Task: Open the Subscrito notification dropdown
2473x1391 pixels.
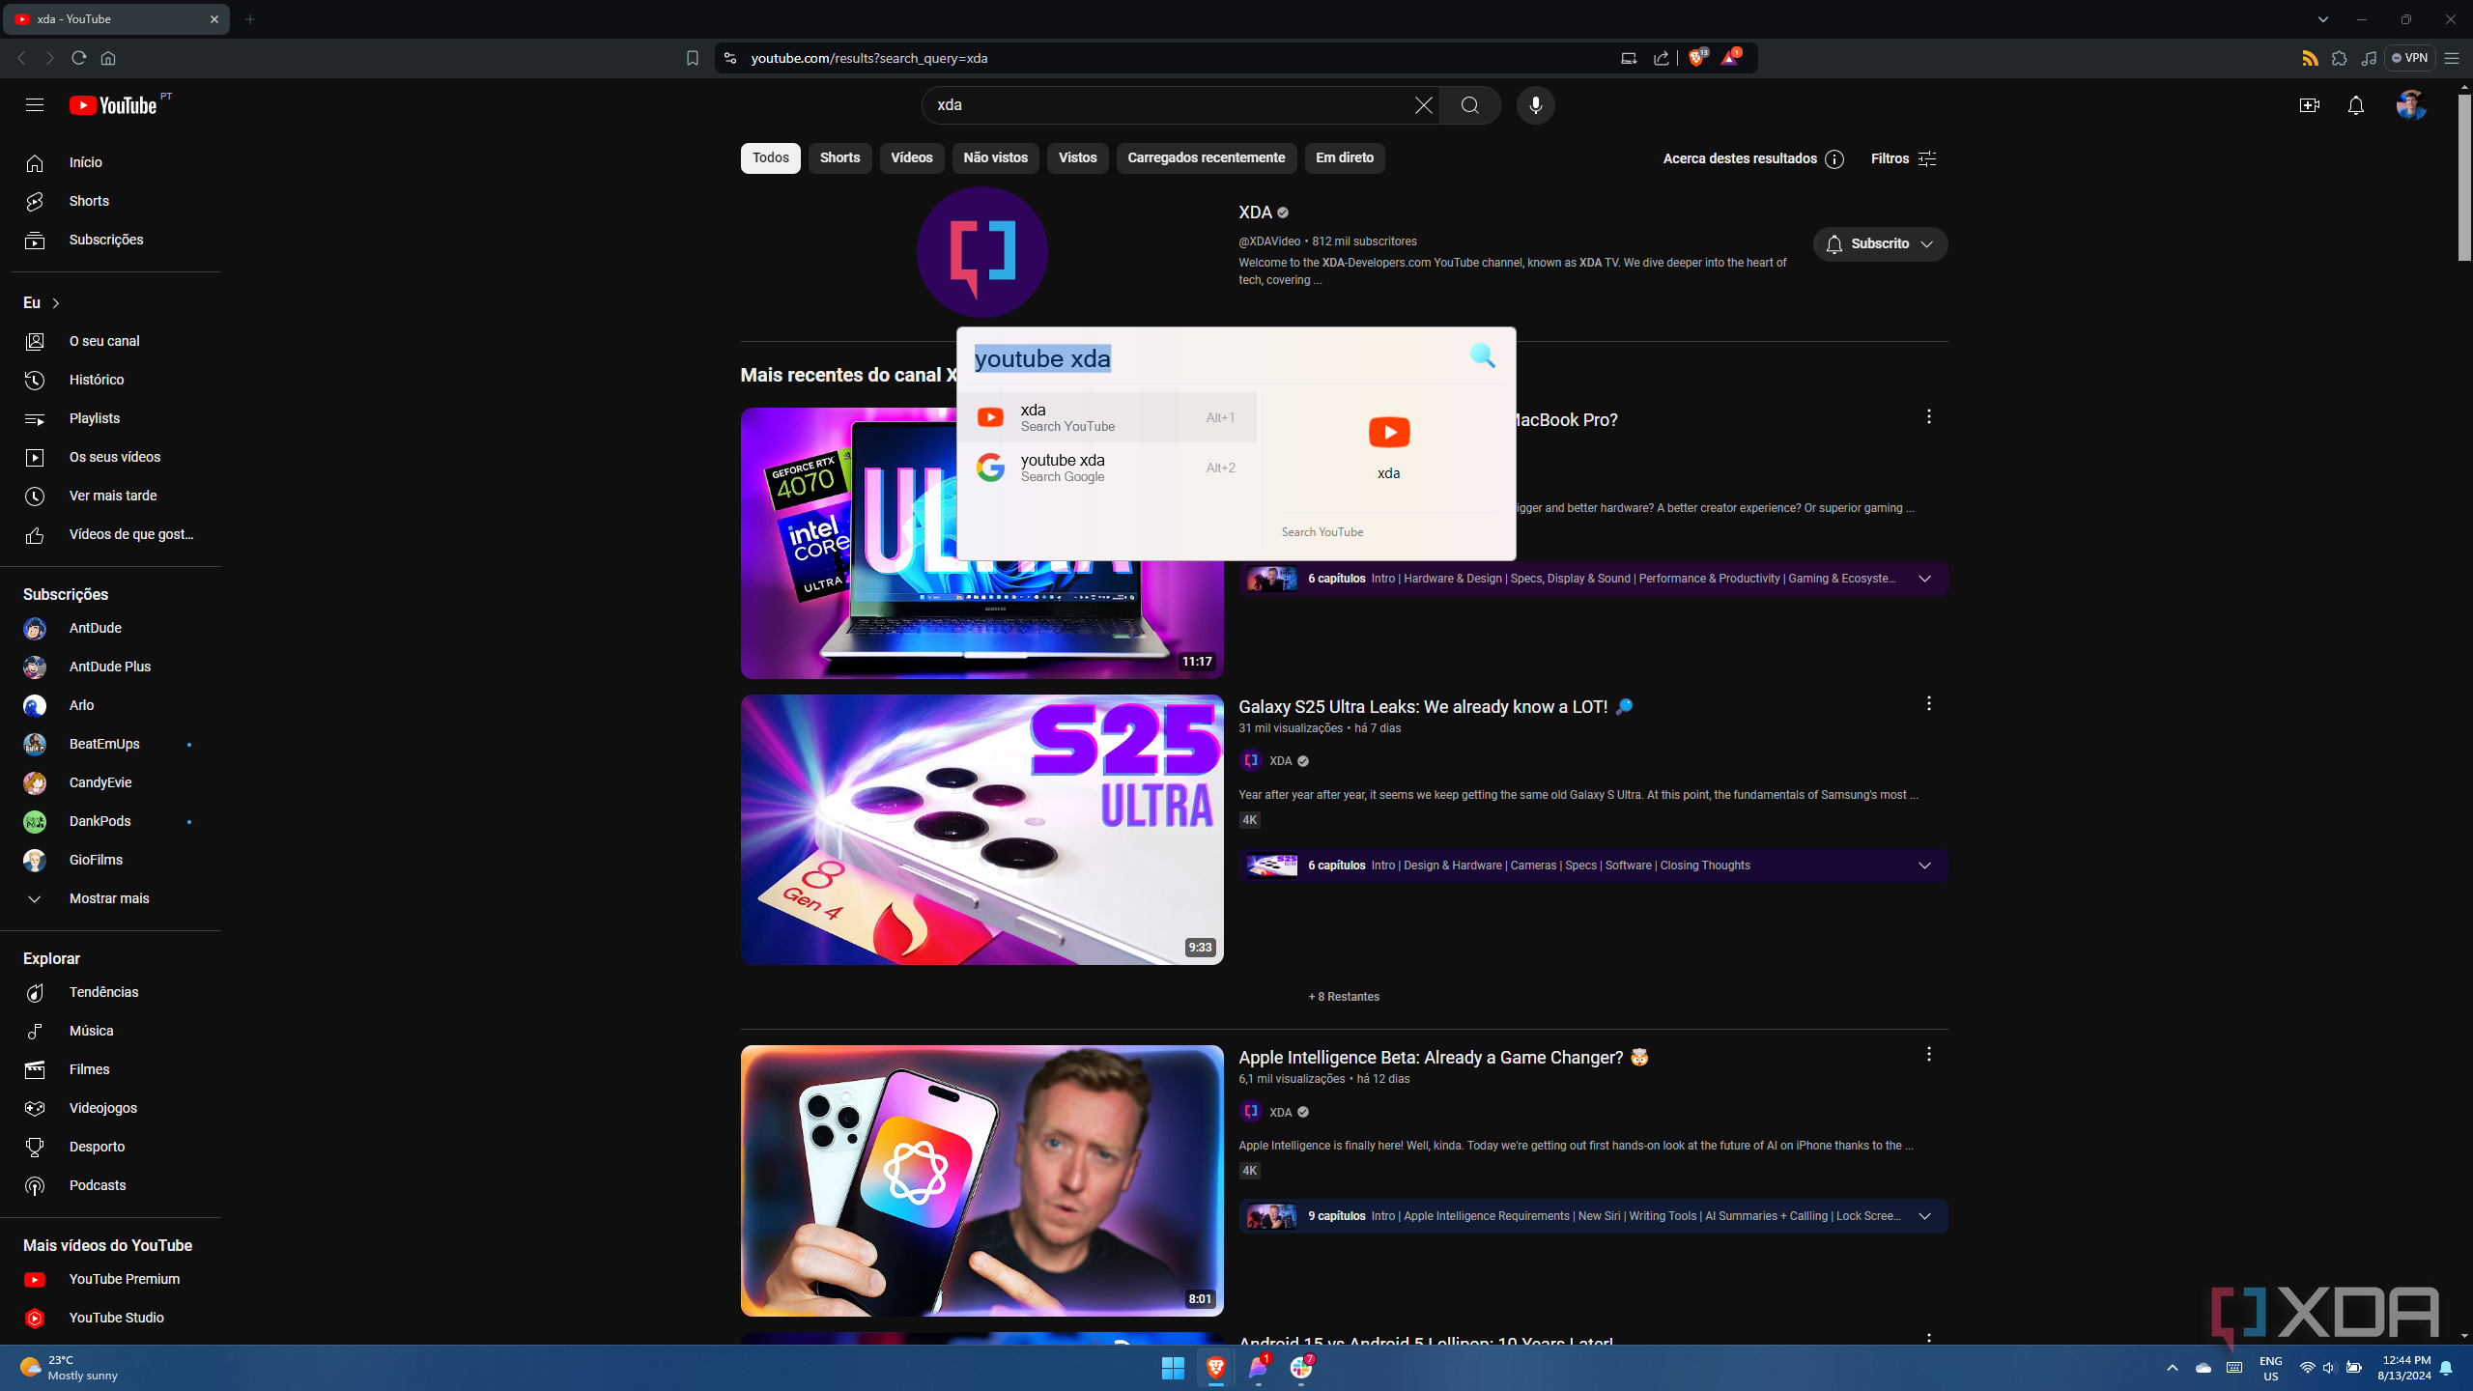Action: pyautogui.click(x=1880, y=244)
